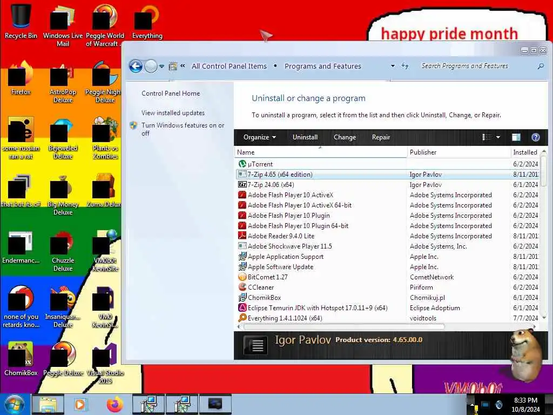553x415 pixels.
Task: Open Insaniquarium Deluxe desktop icon
Action: tap(63, 307)
